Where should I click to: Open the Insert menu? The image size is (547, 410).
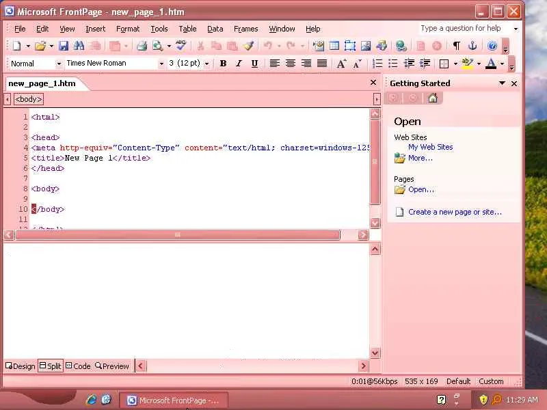[95, 29]
